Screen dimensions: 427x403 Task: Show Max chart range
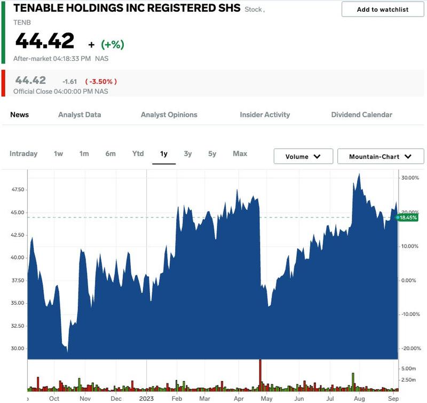[240, 154]
